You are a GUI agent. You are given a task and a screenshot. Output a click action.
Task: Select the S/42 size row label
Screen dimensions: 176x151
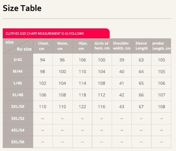pyautogui.click(x=18, y=60)
